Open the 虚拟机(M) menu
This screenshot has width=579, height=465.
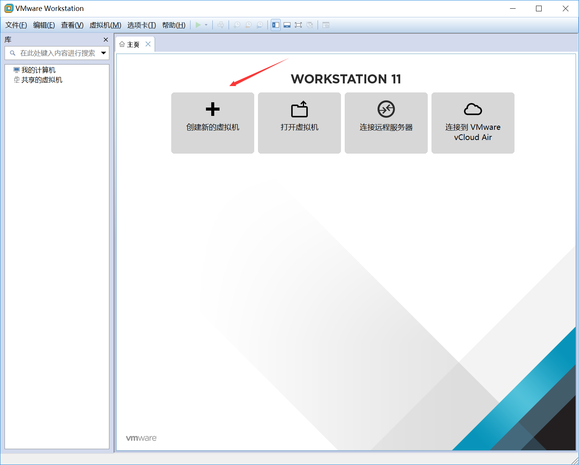105,25
